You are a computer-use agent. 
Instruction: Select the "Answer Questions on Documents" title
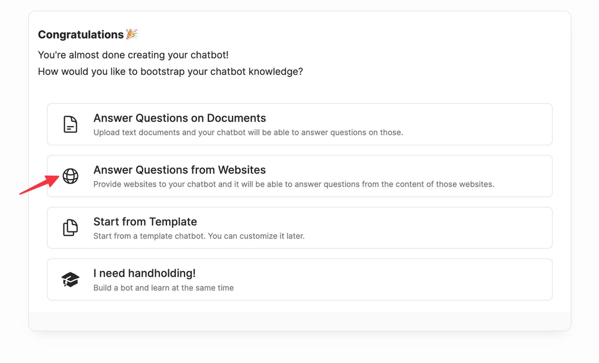coord(179,118)
